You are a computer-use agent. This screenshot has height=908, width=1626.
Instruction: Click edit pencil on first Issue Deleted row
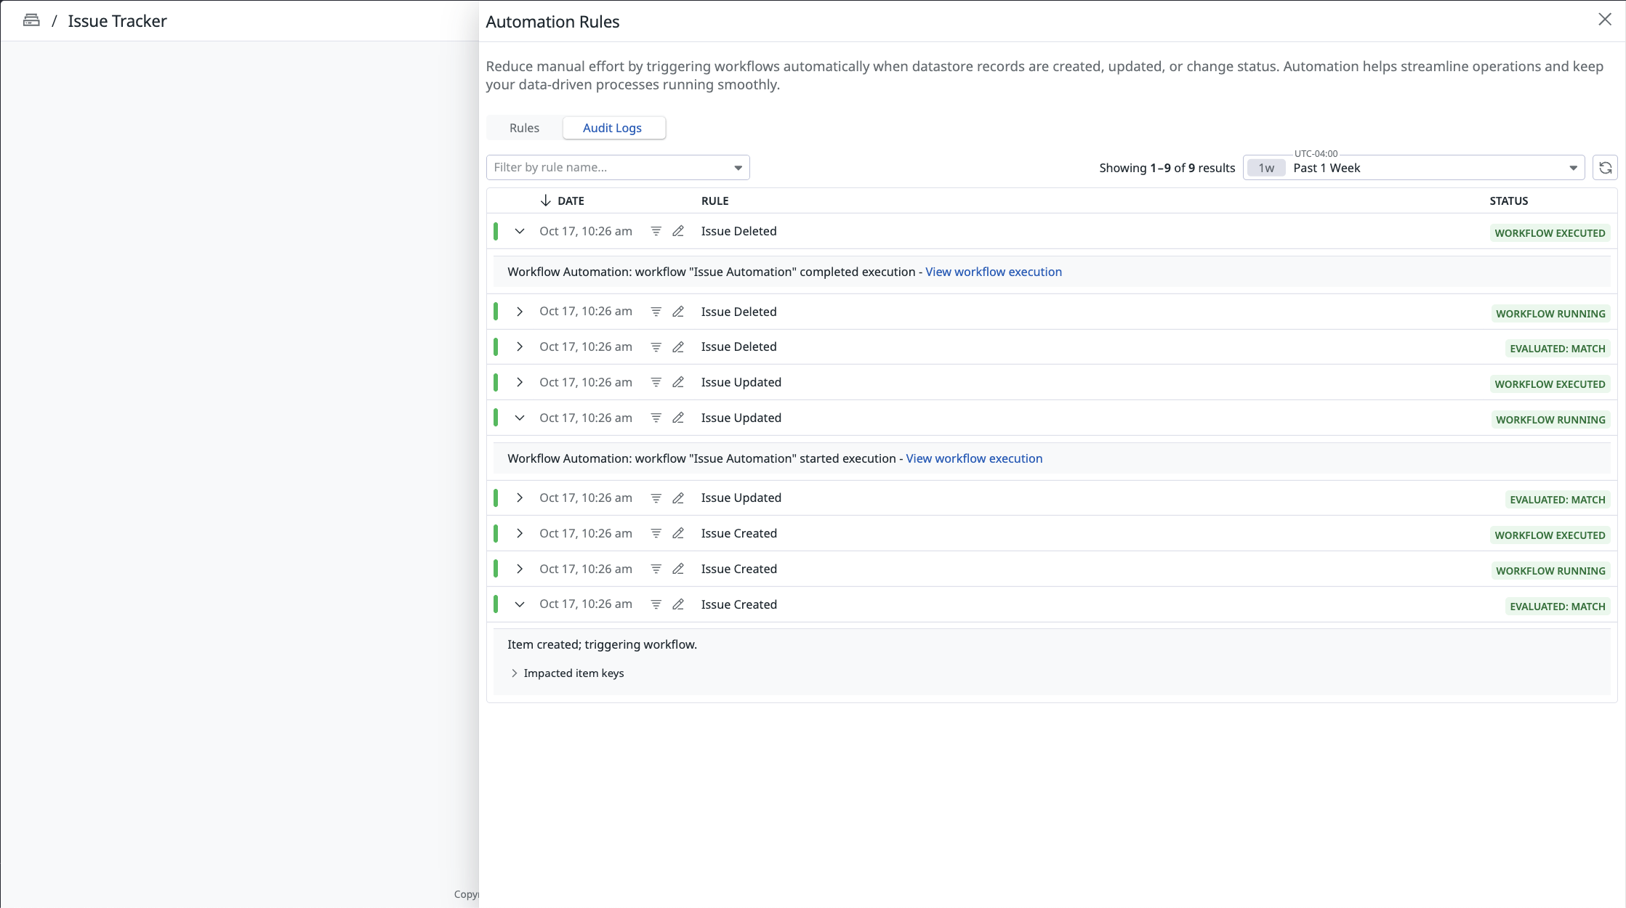[678, 231]
